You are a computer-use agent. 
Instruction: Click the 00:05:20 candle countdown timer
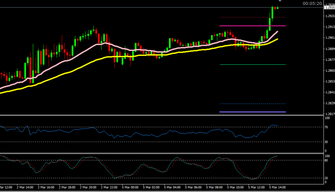pyautogui.click(x=312, y=4)
